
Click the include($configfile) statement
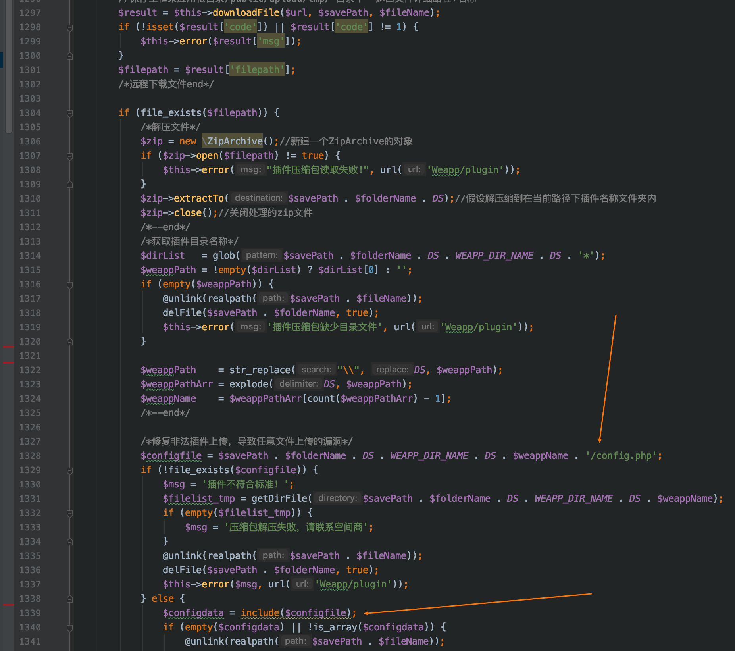click(298, 613)
